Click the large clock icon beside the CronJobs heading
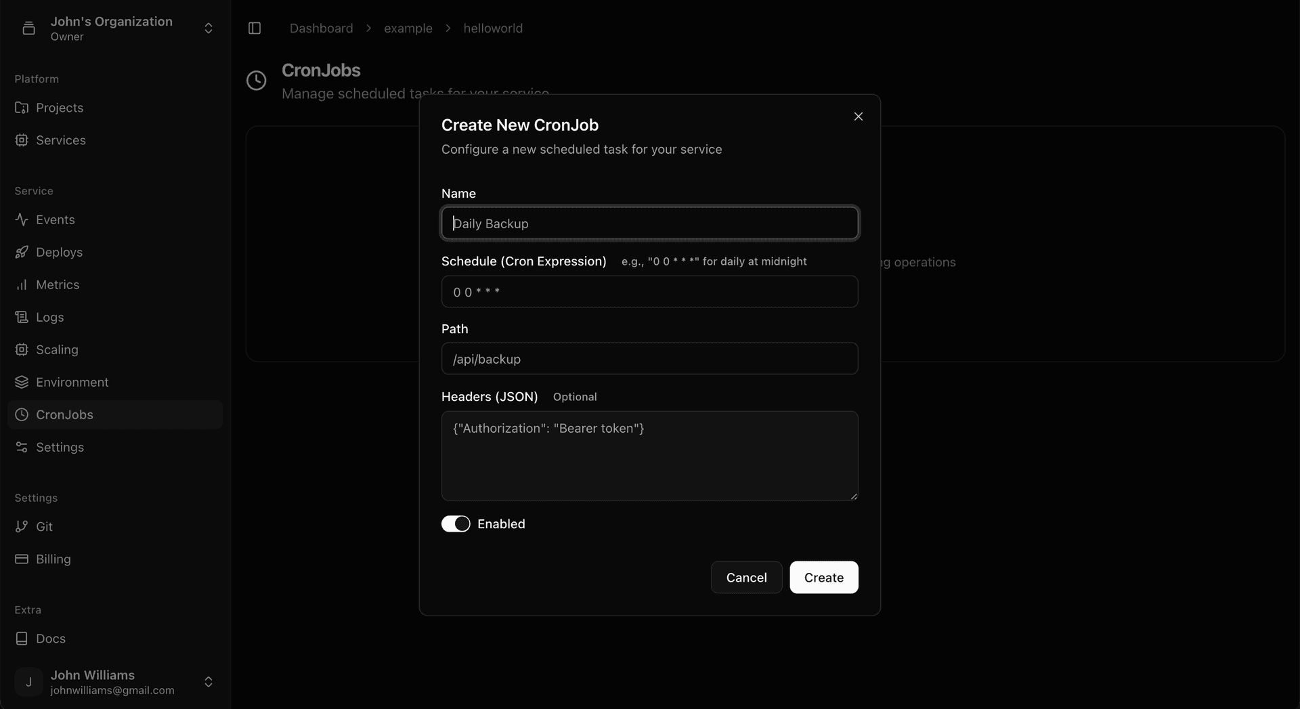The height and width of the screenshot is (709, 1300). pos(257,81)
